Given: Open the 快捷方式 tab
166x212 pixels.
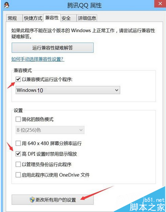Looking at the screenshot, I should (33, 18).
